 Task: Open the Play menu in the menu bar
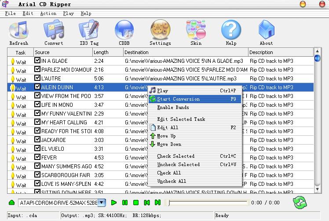[x=69, y=14]
